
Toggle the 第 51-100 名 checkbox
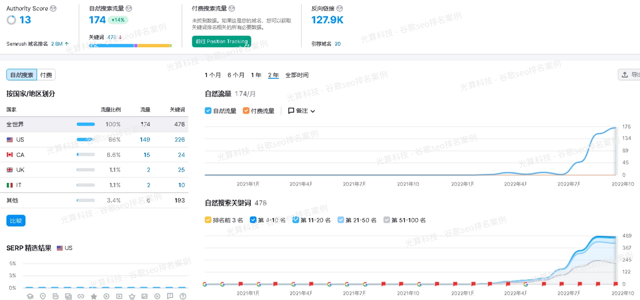click(x=387, y=220)
